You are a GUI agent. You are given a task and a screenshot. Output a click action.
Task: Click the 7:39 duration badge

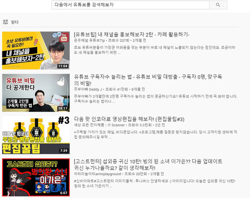[64, 151]
